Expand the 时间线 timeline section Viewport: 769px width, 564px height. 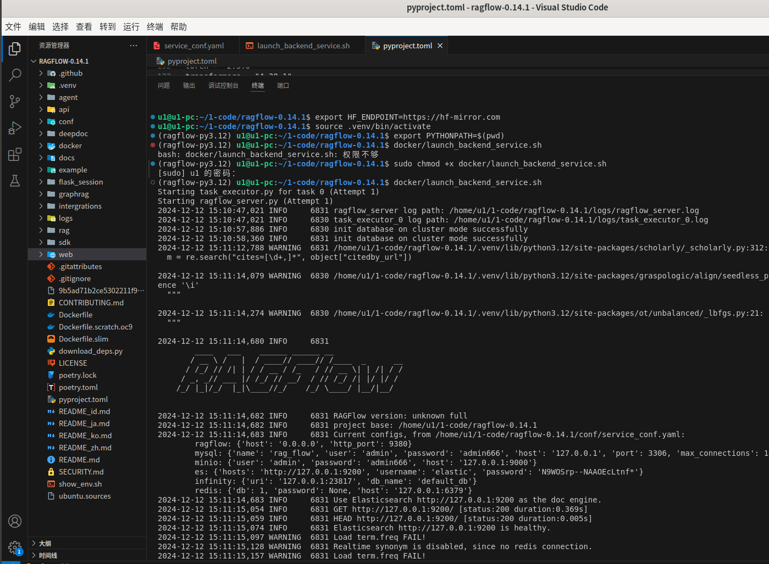(x=87, y=555)
